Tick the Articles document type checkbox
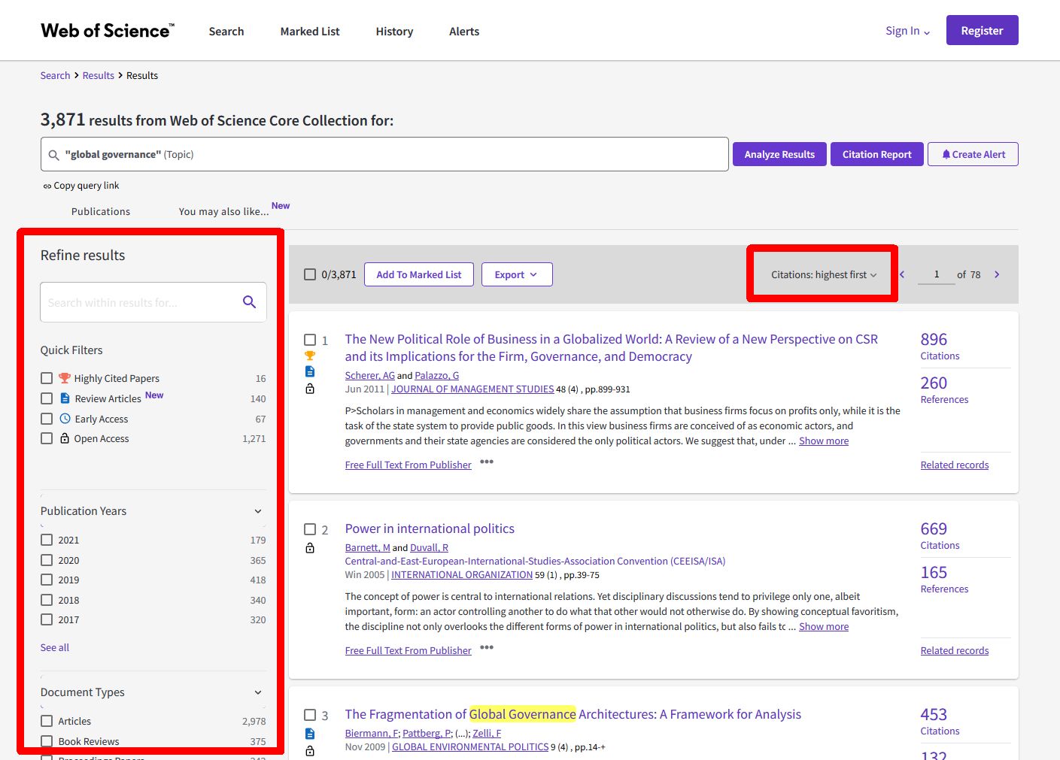 click(x=47, y=721)
